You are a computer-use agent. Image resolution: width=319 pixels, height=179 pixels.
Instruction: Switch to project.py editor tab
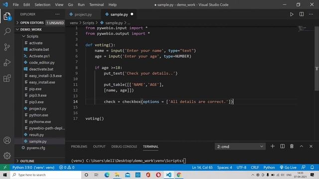click(83, 14)
